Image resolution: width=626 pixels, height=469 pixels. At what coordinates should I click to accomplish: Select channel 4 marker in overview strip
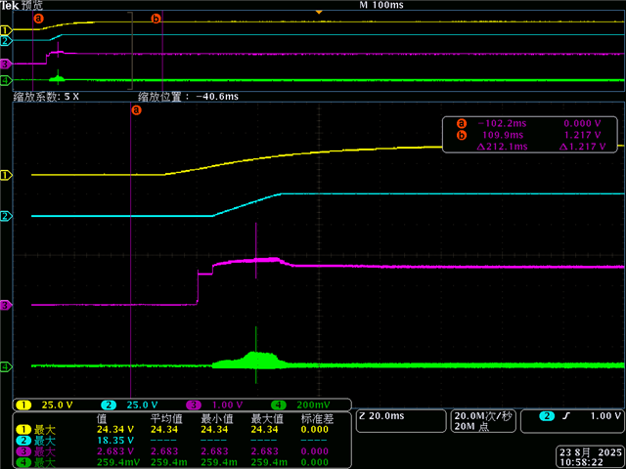(x=6, y=80)
